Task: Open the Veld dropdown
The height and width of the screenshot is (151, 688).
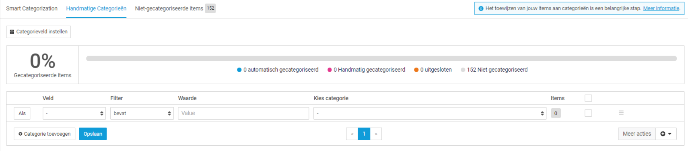Action: pos(74,113)
